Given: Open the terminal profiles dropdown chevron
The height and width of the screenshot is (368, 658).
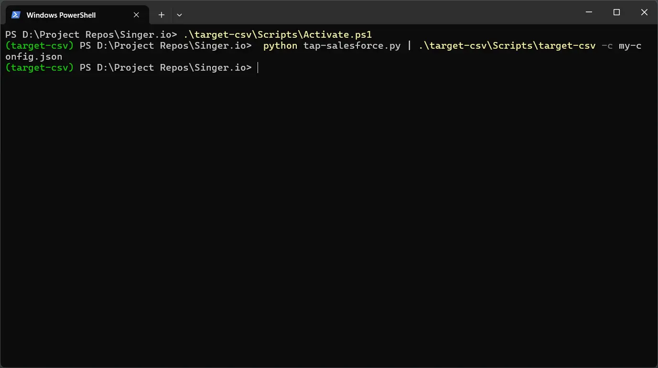Looking at the screenshot, I should click(x=179, y=15).
